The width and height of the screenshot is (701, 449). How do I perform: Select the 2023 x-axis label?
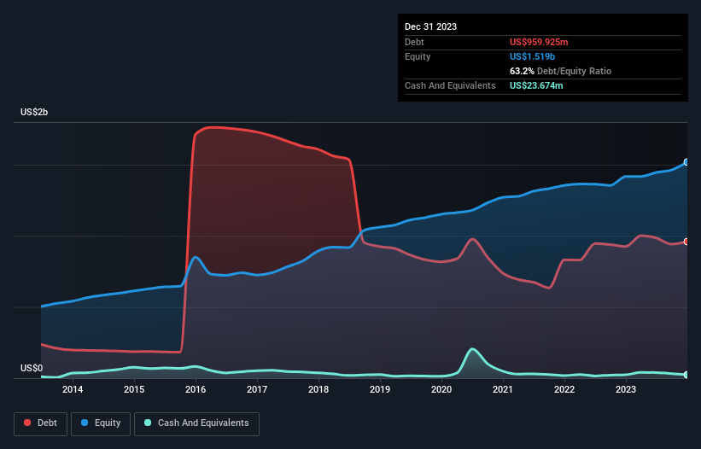click(x=626, y=389)
